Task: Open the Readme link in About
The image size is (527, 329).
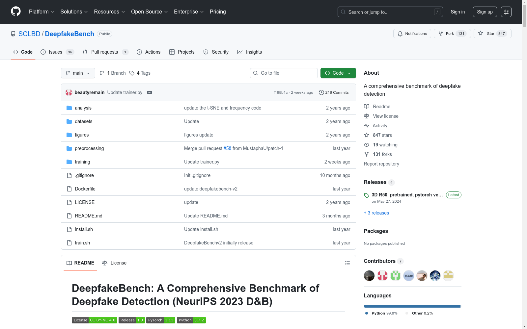Action: pyautogui.click(x=377, y=107)
